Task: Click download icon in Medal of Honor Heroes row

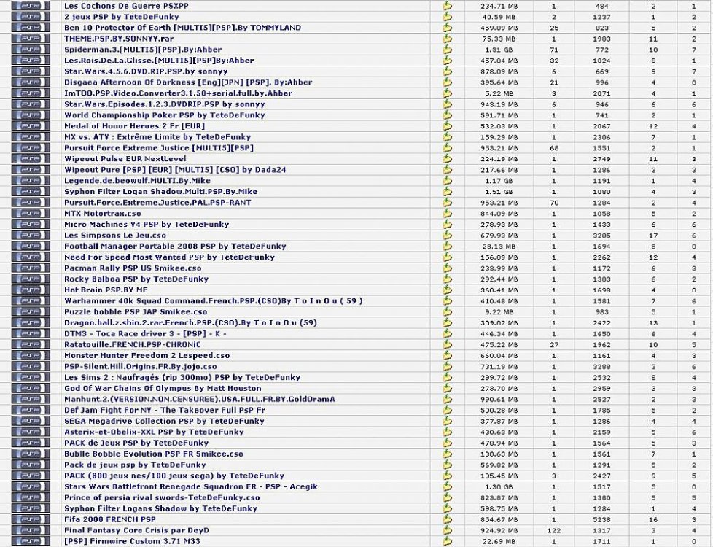Action: click(x=448, y=126)
